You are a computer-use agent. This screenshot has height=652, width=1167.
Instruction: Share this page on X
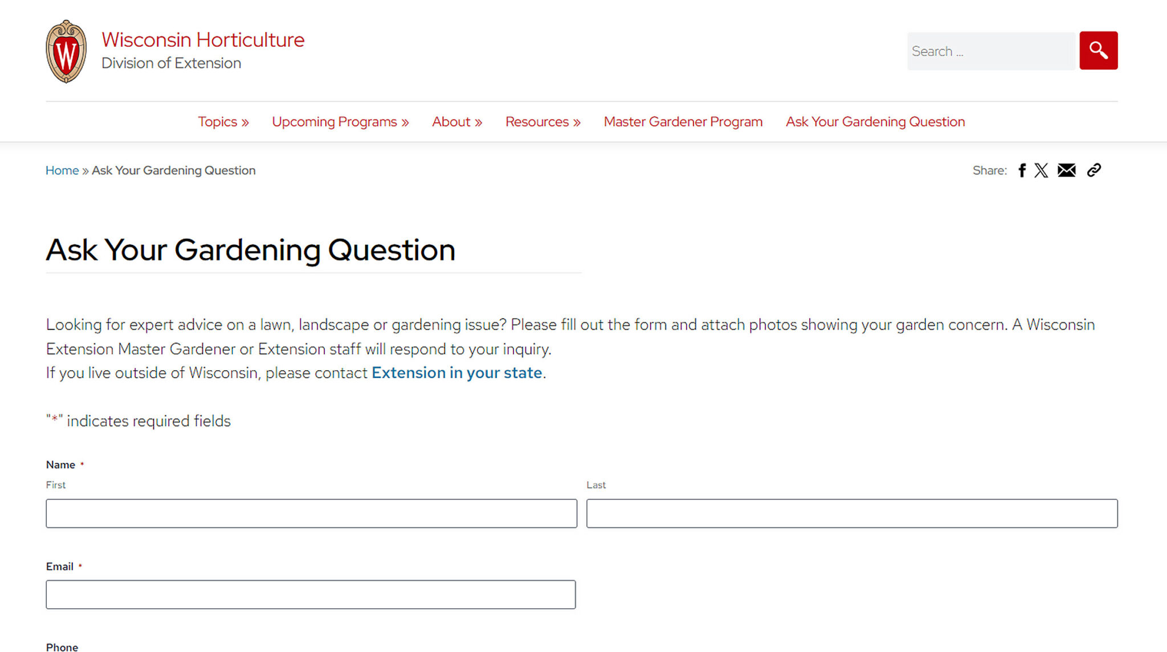pyautogui.click(x=1041, y=170)
